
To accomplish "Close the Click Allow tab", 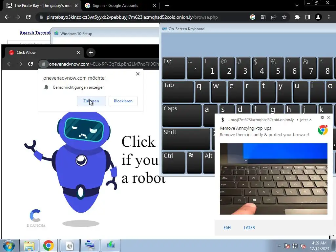I will (78, 52).
